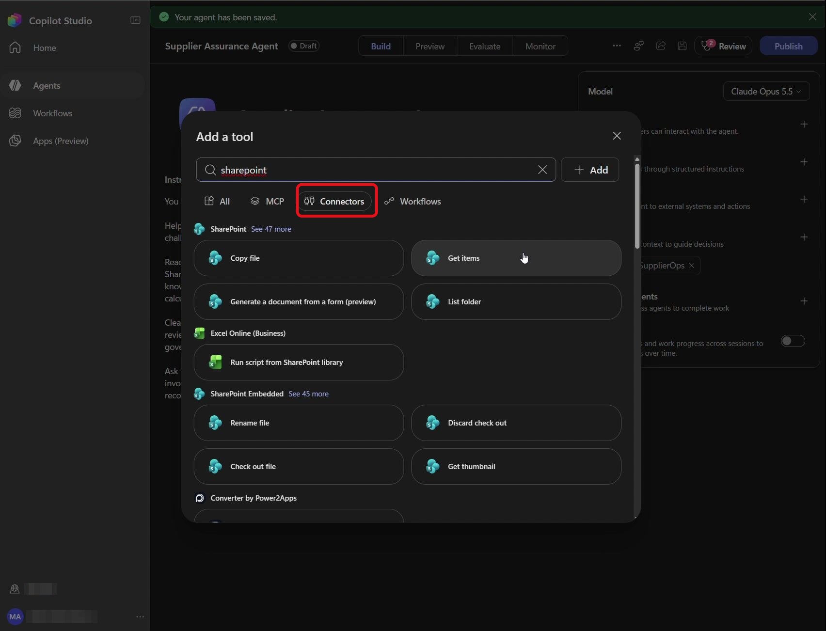Viewport: 826px width, 631px height.
Task: Clear the sharepoint search text
Action: (542, 170)
